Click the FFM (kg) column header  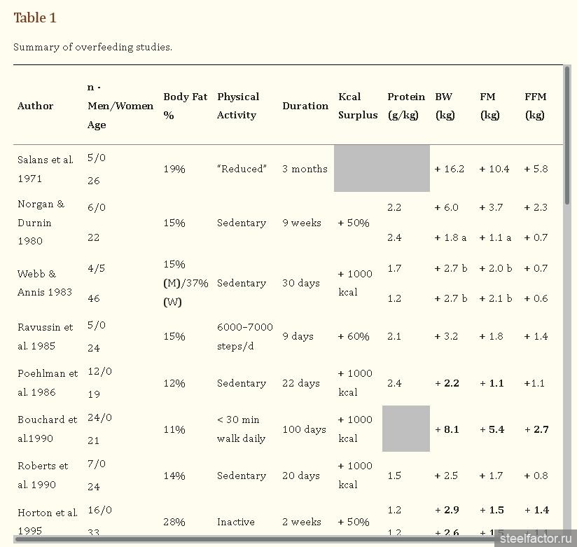pos(536,106)
